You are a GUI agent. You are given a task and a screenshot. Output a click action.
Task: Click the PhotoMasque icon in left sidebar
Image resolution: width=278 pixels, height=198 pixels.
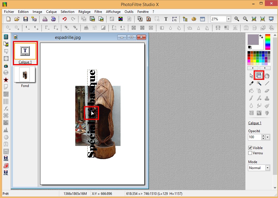click(x=6, y=58)
